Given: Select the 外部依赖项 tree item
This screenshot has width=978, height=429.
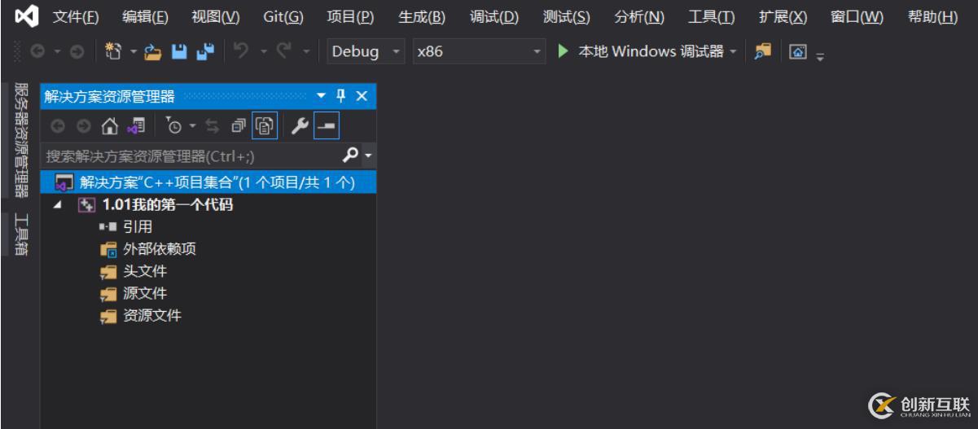Looking at the screenshot, I should [160, 249].
